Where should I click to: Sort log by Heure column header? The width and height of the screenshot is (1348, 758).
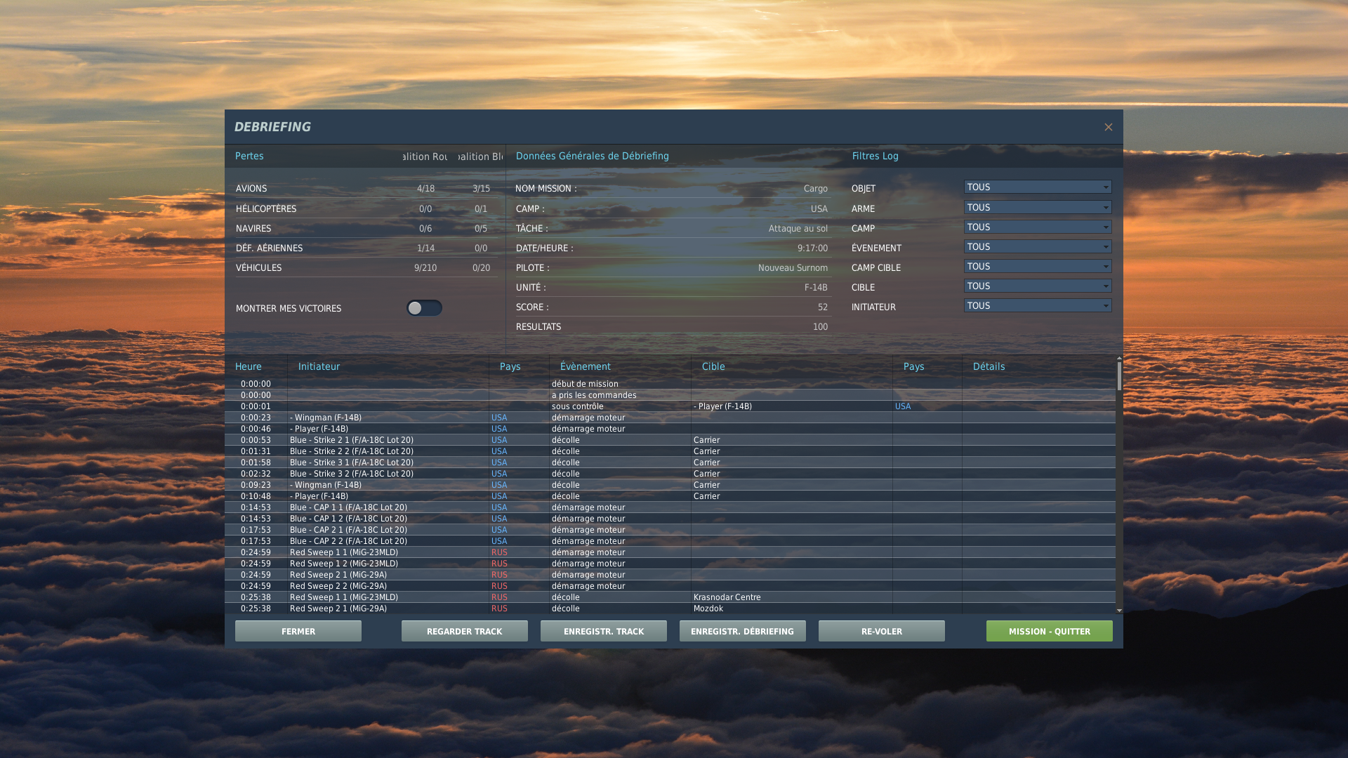click(x=249, y=366)
